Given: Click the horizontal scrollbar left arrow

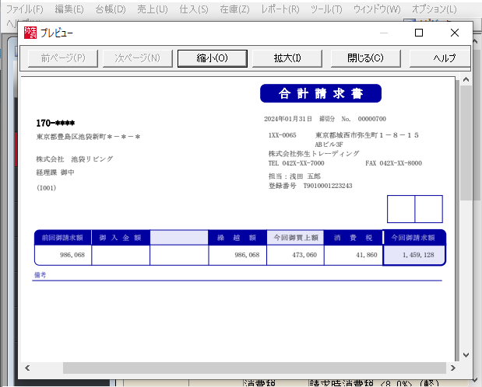Looking at the screenshot, I should (28, 368).
